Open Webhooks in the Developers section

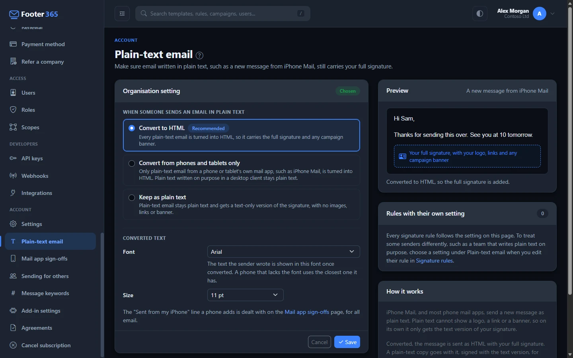pos(51,176)
